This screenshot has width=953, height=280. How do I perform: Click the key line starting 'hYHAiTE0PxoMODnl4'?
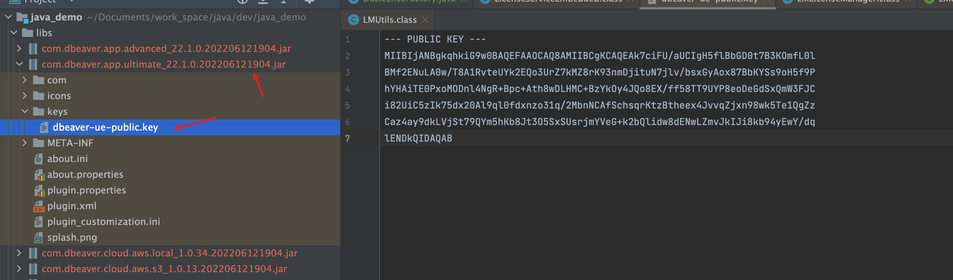click(x=600, y=89)
